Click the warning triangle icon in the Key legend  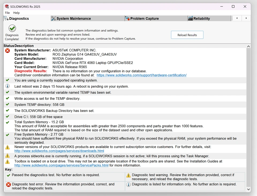[128, 175]
